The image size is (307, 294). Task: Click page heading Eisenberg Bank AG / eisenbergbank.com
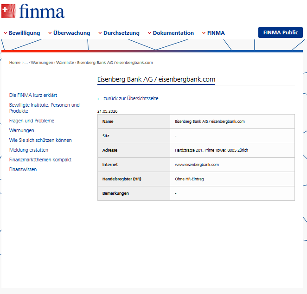tap(156, 79)
